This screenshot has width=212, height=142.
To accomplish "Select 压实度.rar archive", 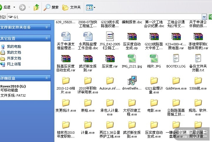I will pyautogui.click(x=110, y=61).
